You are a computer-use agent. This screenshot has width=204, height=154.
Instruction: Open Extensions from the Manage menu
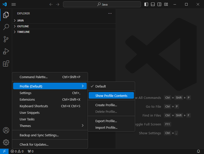[x=50, y=99]
